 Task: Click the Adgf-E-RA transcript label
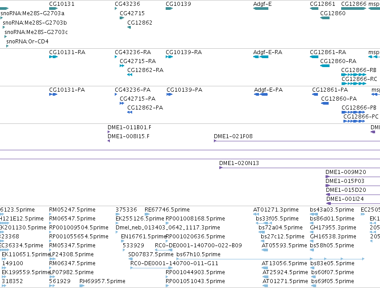(267, 52)
